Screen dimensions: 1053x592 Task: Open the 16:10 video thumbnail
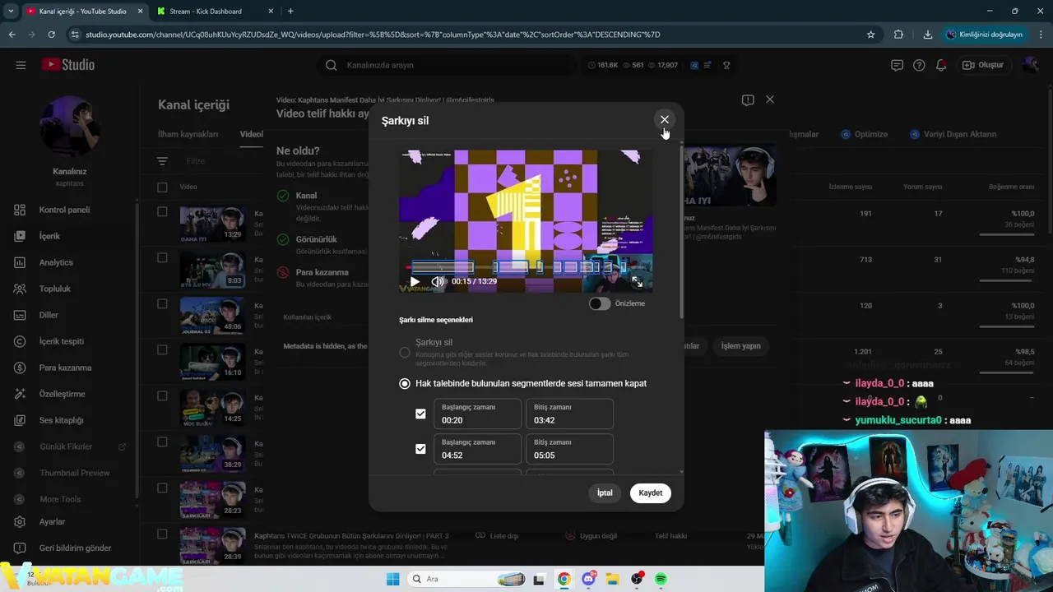(212, 363)
